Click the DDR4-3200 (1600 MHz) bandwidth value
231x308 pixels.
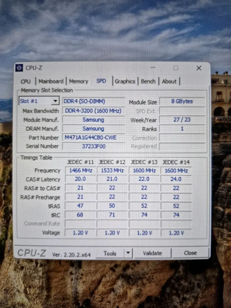(x=94, y=111)
